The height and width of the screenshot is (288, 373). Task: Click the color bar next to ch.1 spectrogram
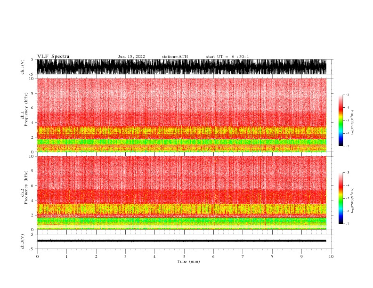pos(341,120)
